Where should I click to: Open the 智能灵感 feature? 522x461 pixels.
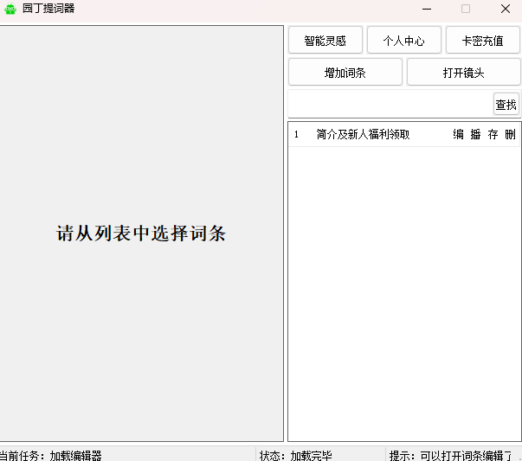pos(325,41)
